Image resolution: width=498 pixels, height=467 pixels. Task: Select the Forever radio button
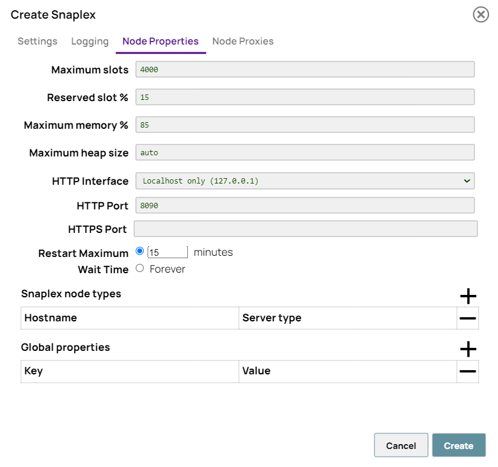(140, 268)
